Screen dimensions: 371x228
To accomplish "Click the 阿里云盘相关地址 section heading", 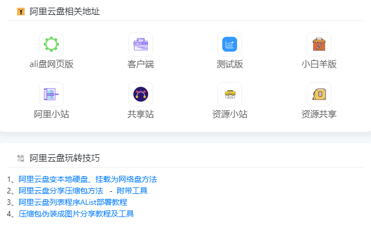I will [x=65, y=12].
